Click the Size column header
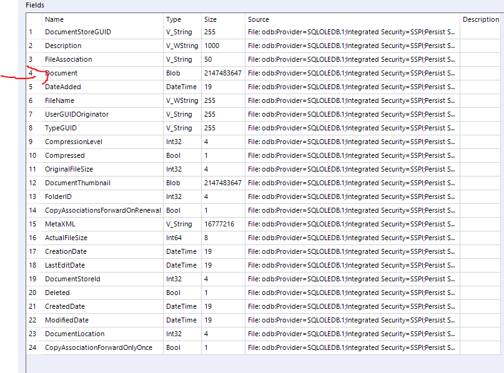Screen dimensions: 504x373 210,19
